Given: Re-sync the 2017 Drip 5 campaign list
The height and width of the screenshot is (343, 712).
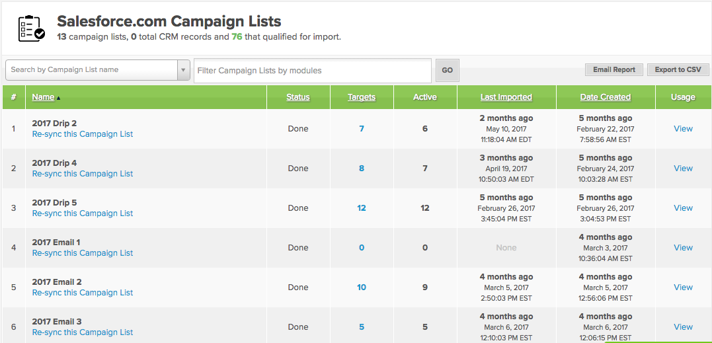Looking at the screenshot, I should 83,213.
